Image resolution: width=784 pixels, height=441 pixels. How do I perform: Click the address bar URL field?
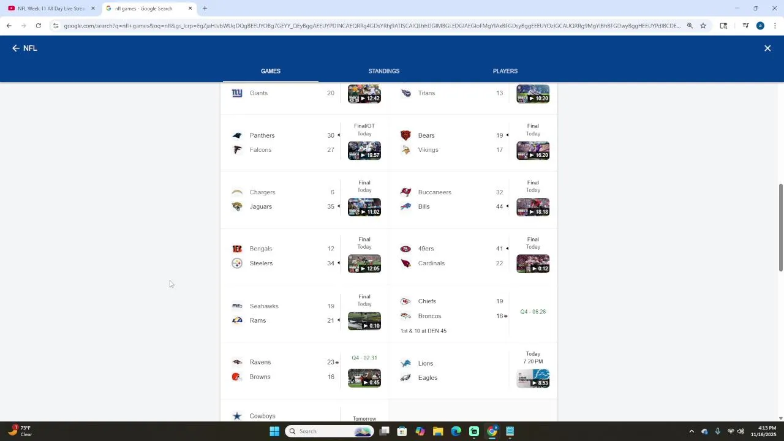pyautogui.click(x=372, y=26)
